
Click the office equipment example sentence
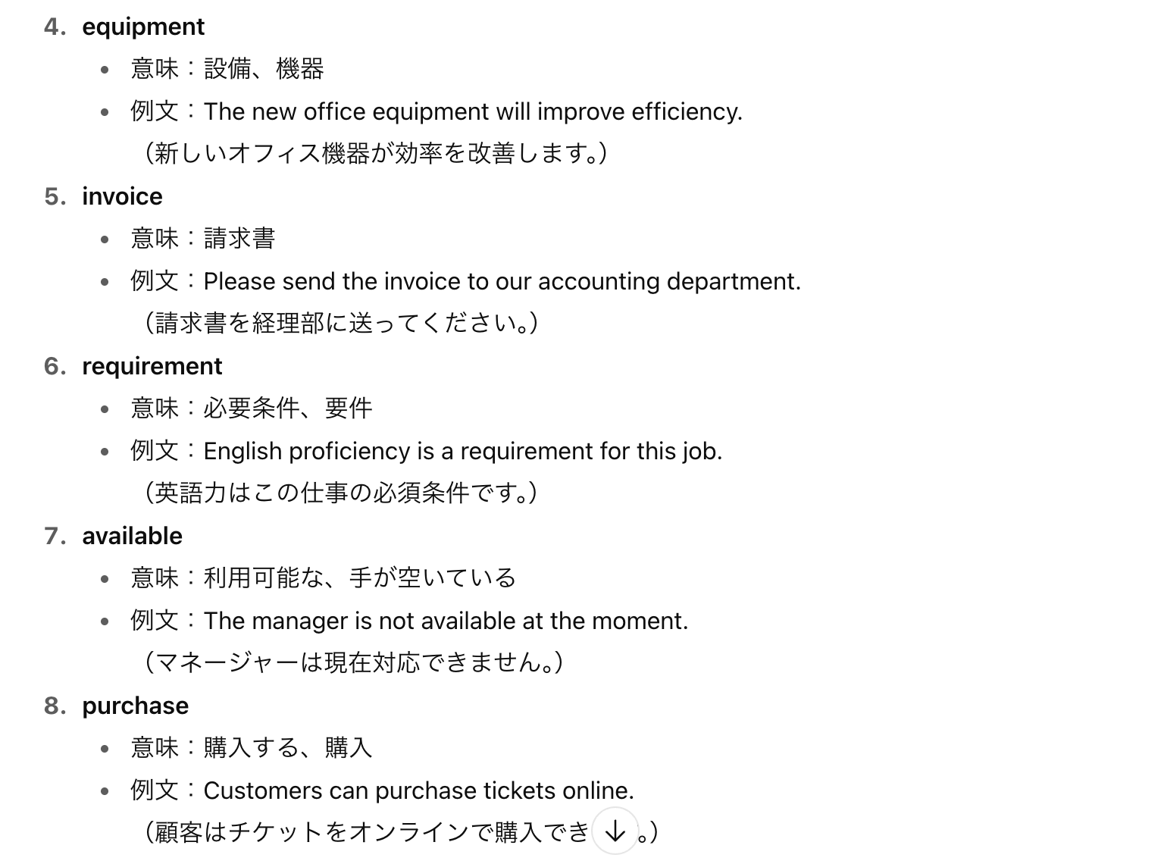coord(473,111)
